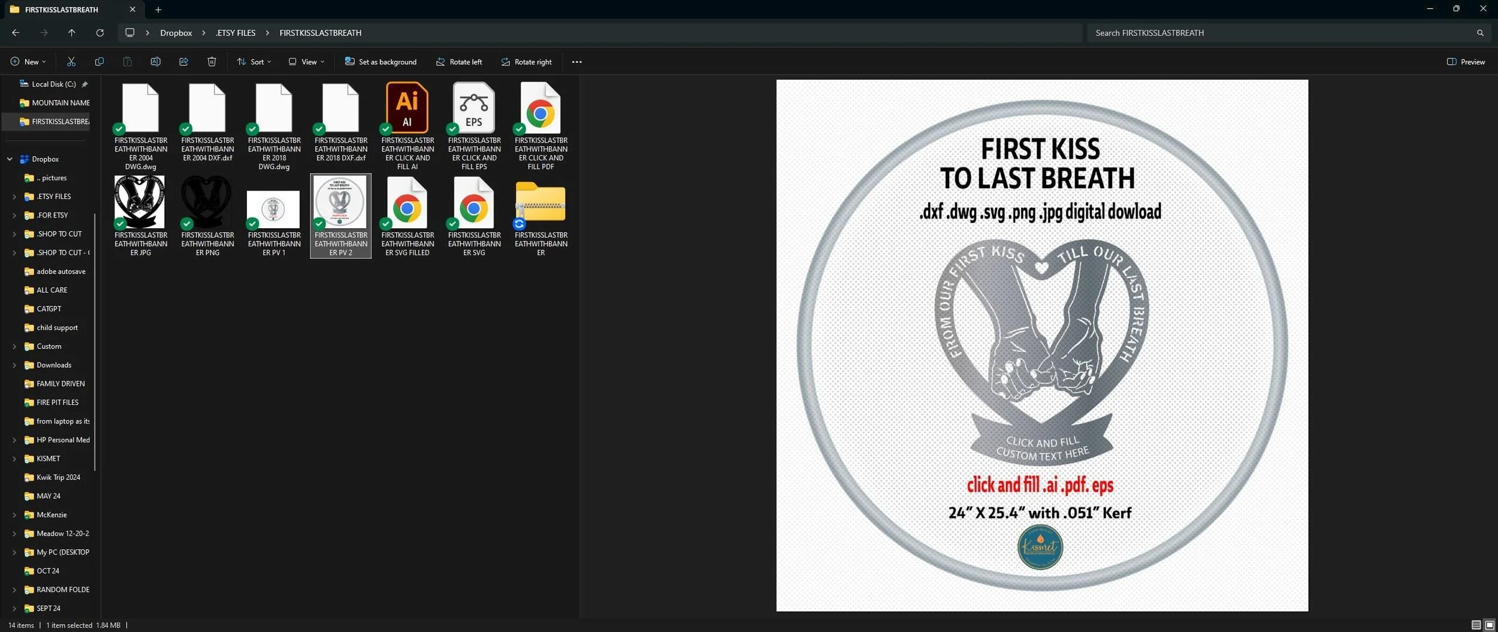The height and width of the screenshot is (632, 1498).
Task: Expand the .SHOP TO CUT folder
Action: pyautogui.click(x=14, y=234)
